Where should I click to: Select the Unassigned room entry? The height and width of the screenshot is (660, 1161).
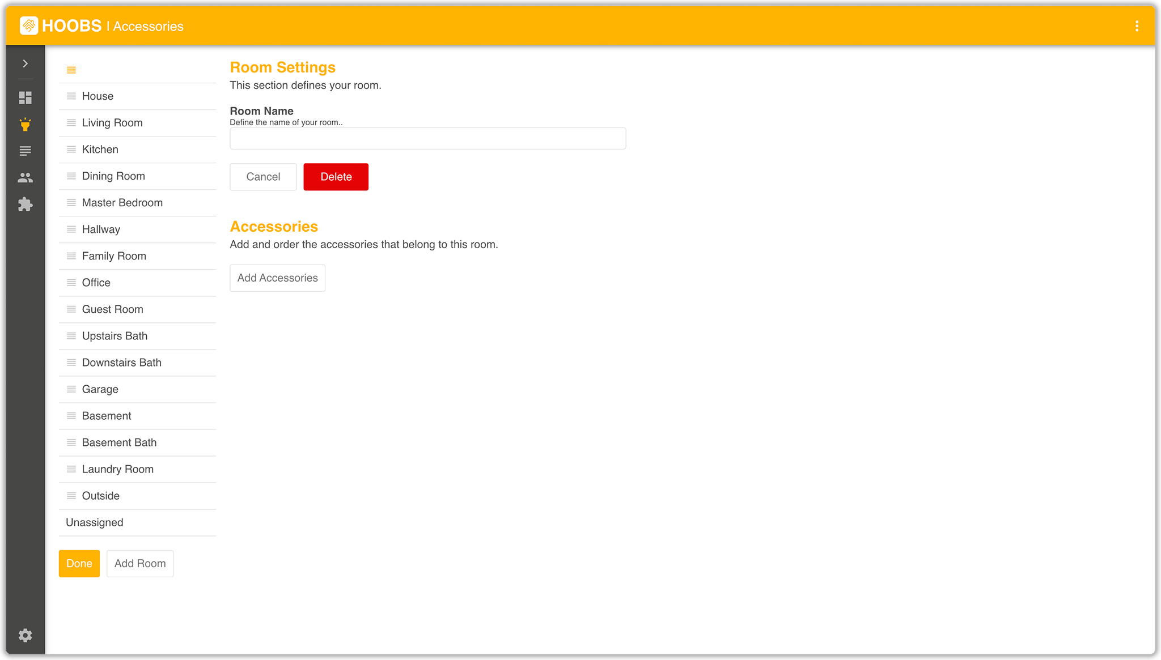95,522
